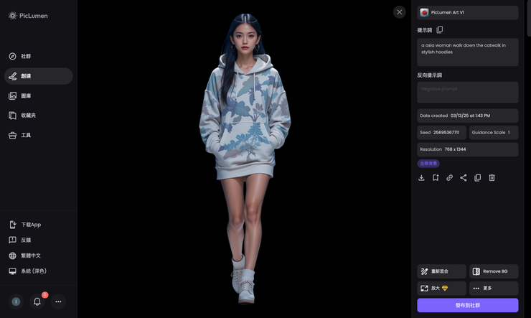Close the image detail viewer

[400, 11]
